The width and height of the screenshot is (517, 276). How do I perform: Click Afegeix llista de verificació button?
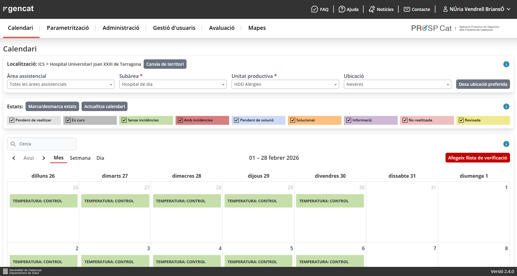(478, 158)
